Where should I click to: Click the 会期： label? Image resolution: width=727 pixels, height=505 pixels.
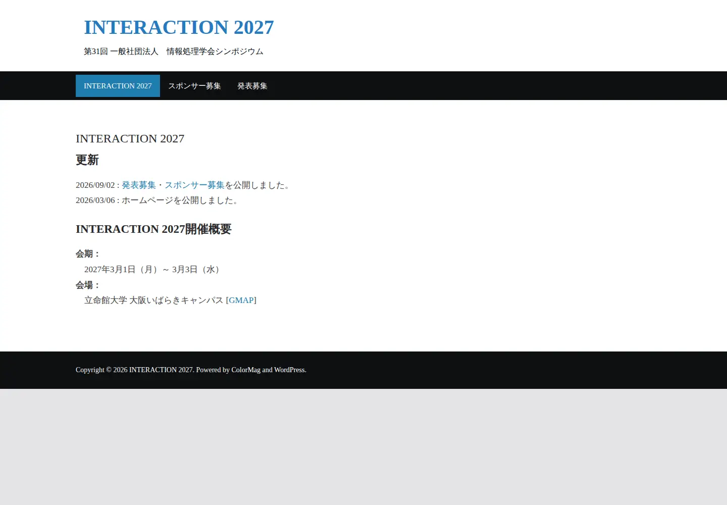click(88, 254)
